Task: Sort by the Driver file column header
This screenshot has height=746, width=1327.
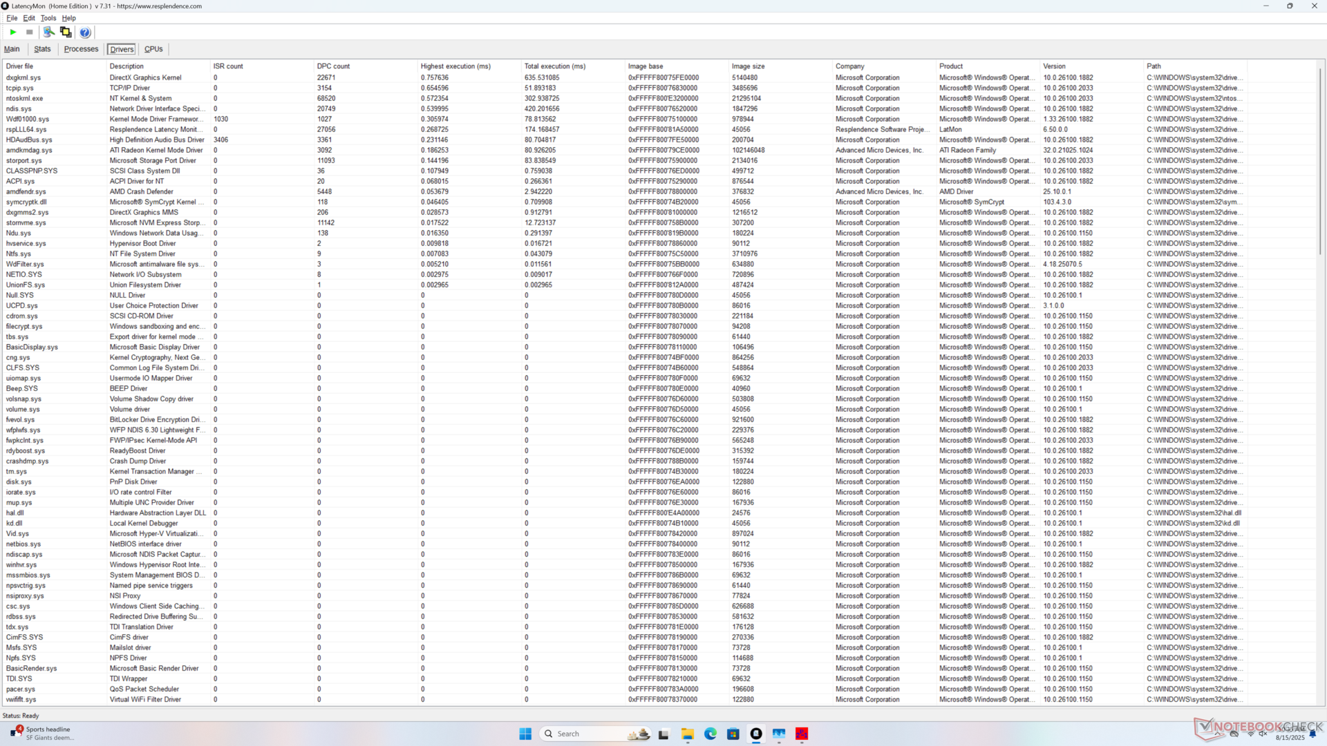Action: 55,66
